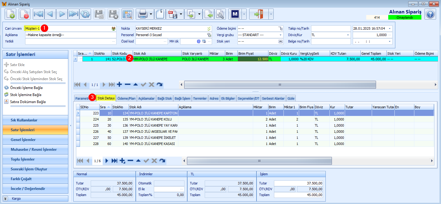Switch to the Açıklamalar tab
The width and height of the screenshot is (441, 204).
(146, 98)
